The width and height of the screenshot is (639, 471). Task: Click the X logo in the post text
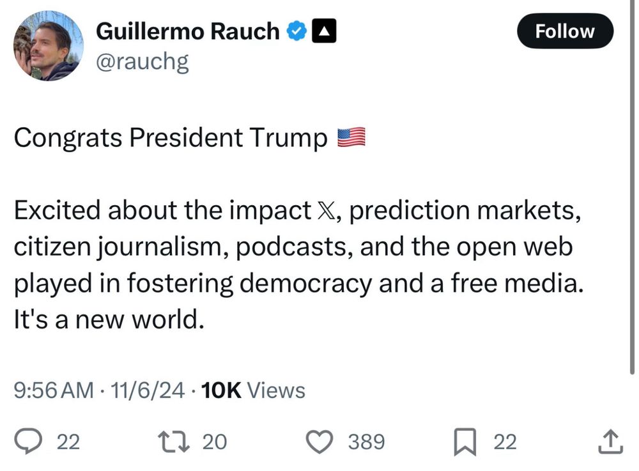(330, 212)
